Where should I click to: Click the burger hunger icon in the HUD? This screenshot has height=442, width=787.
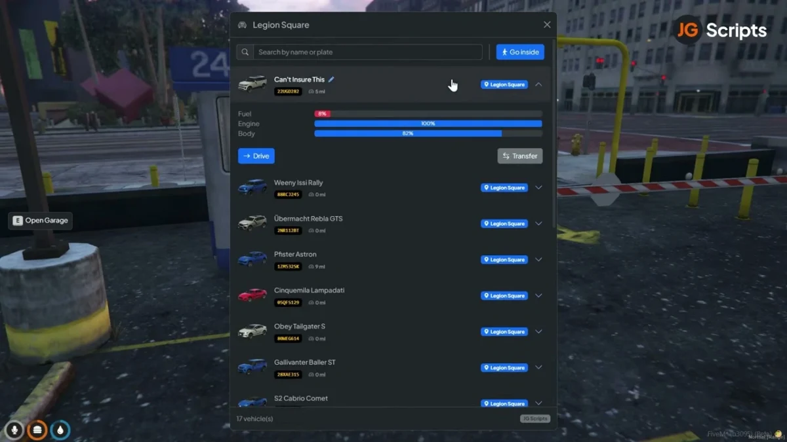click(x=37, y=430)
